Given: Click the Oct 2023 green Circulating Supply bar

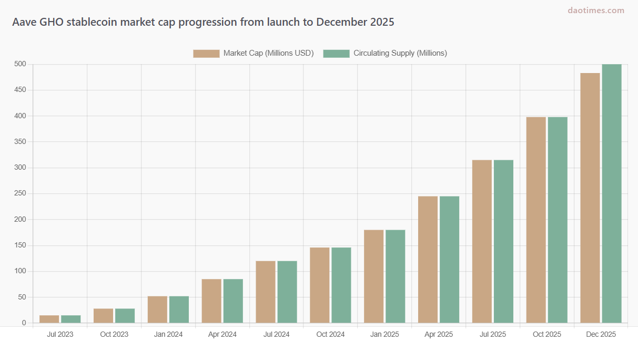Looking at the screenshot, I should [x=125, y=316].
